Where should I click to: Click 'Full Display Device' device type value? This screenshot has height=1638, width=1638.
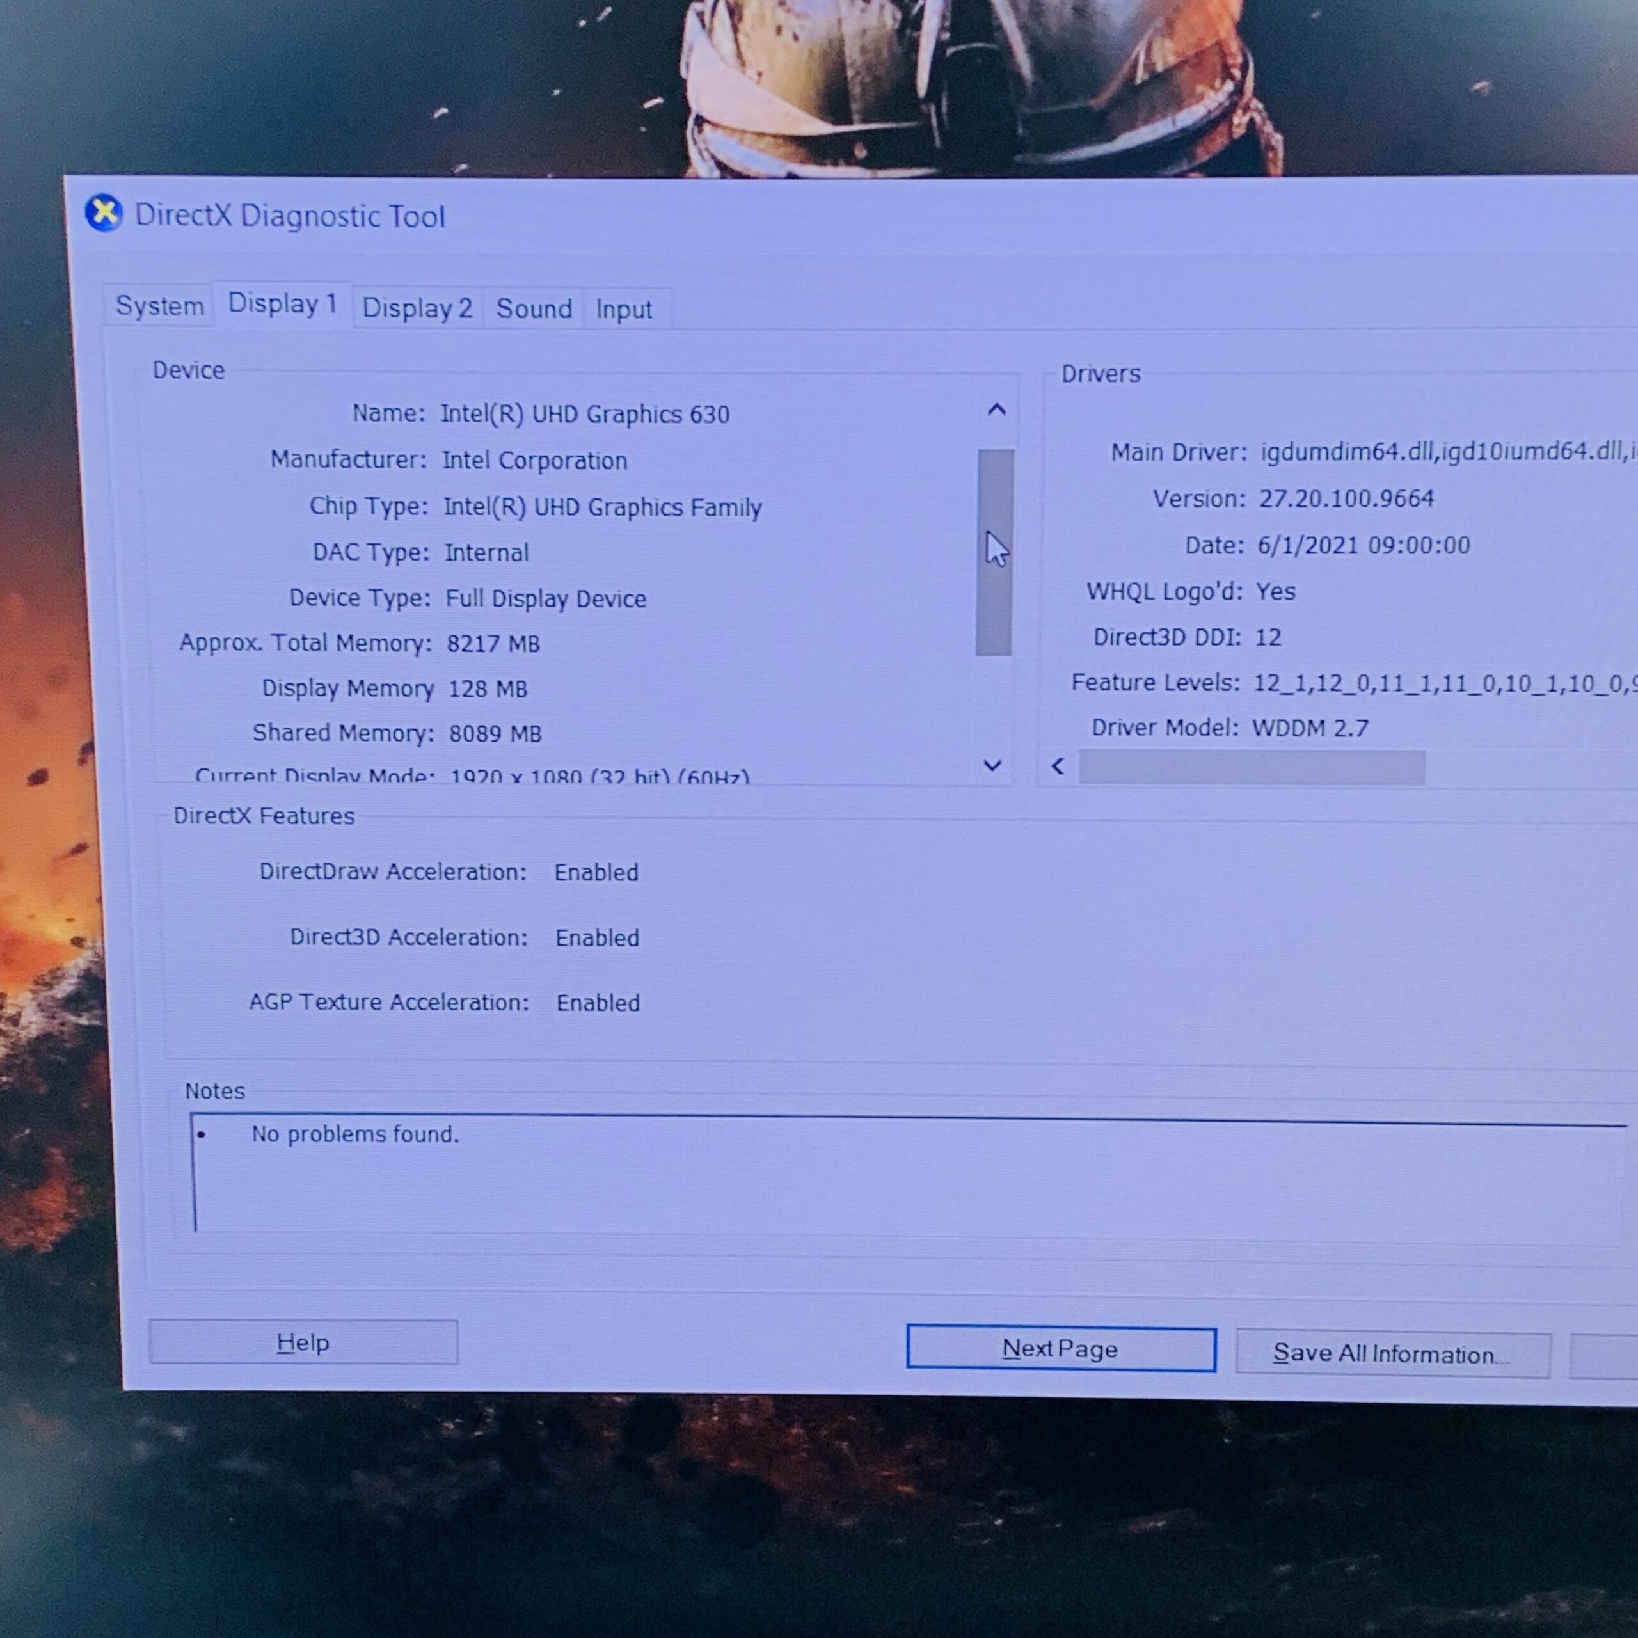tap(546, 598)
